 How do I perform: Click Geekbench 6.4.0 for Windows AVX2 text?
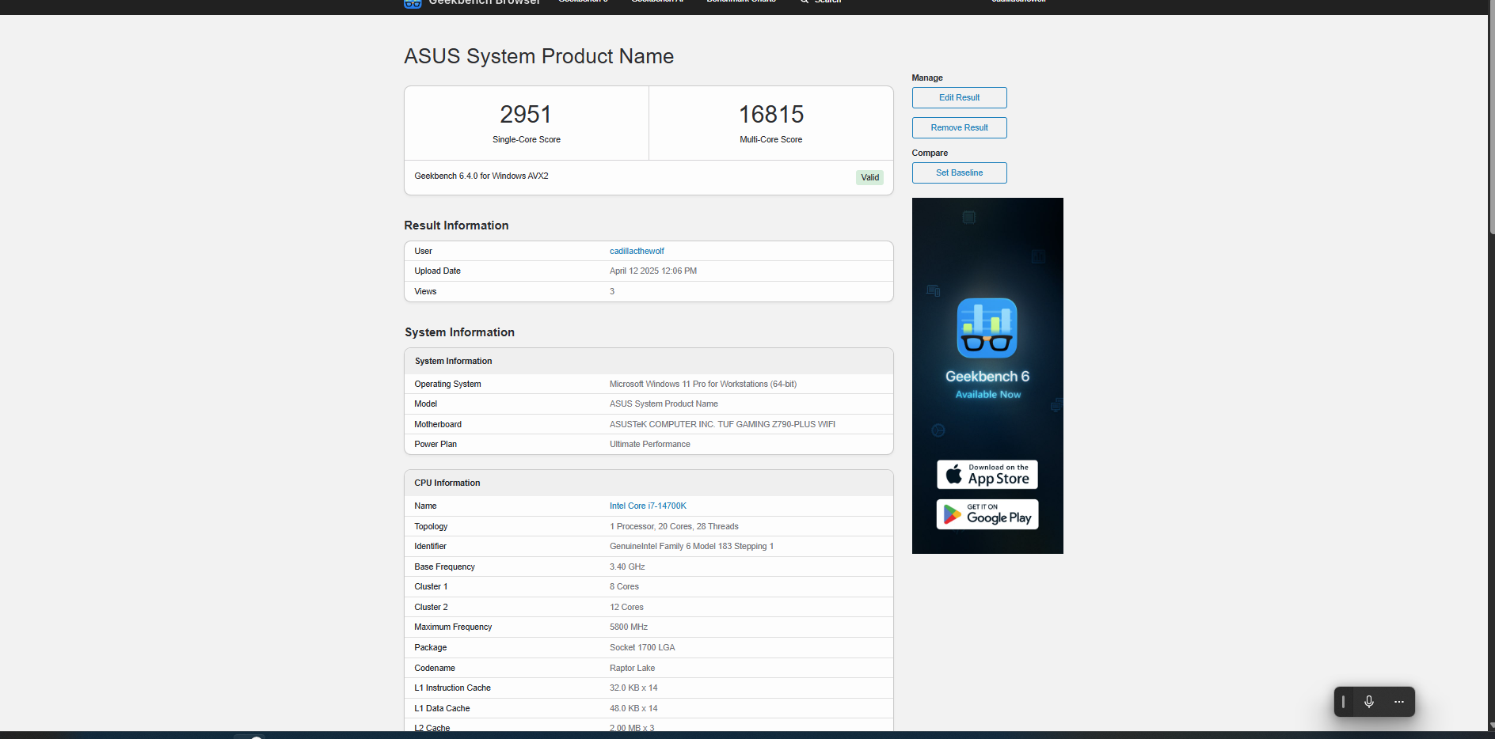481,176
